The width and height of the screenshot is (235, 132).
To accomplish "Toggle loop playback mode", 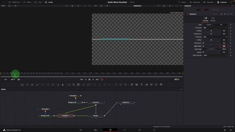I will [102, 80].
